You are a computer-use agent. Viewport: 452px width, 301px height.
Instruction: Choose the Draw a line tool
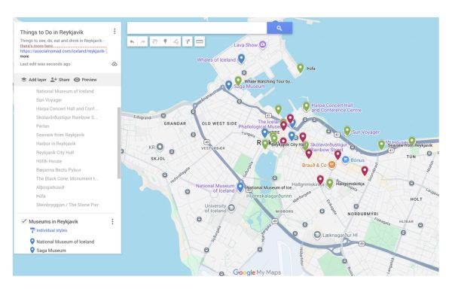tap(176, 42)
